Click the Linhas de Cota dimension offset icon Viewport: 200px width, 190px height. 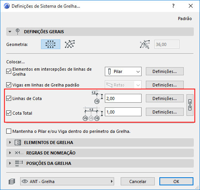(97, 97)
